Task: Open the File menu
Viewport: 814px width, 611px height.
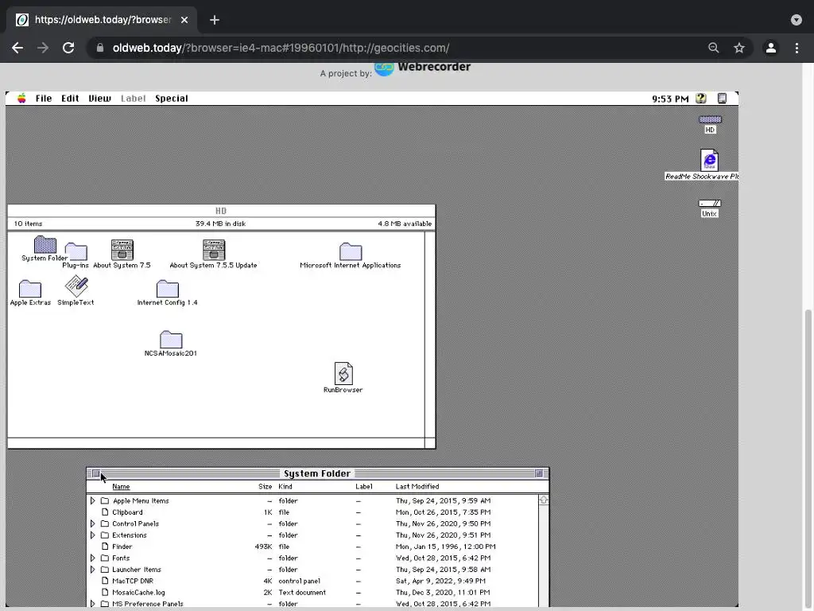Action: pyautogui.click(x=44, y=98)
